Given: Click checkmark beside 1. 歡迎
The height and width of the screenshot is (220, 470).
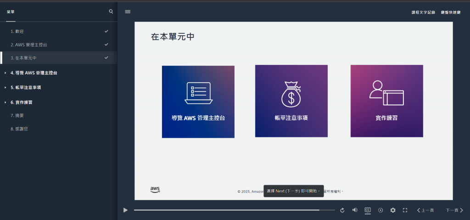Looking at the screenshot, I should [106, 31].
